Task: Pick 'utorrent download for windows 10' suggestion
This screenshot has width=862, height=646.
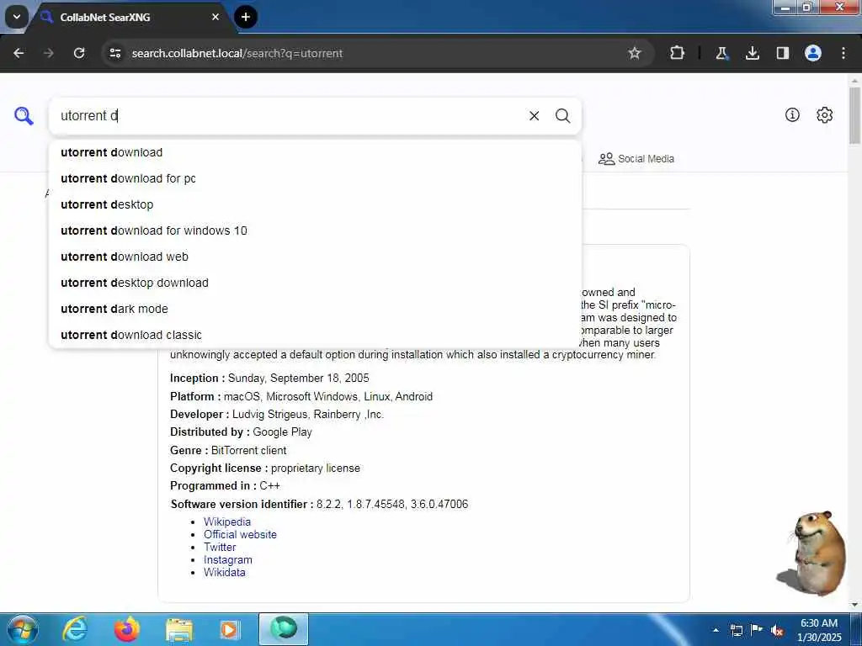Action: (x=315, y=230)
